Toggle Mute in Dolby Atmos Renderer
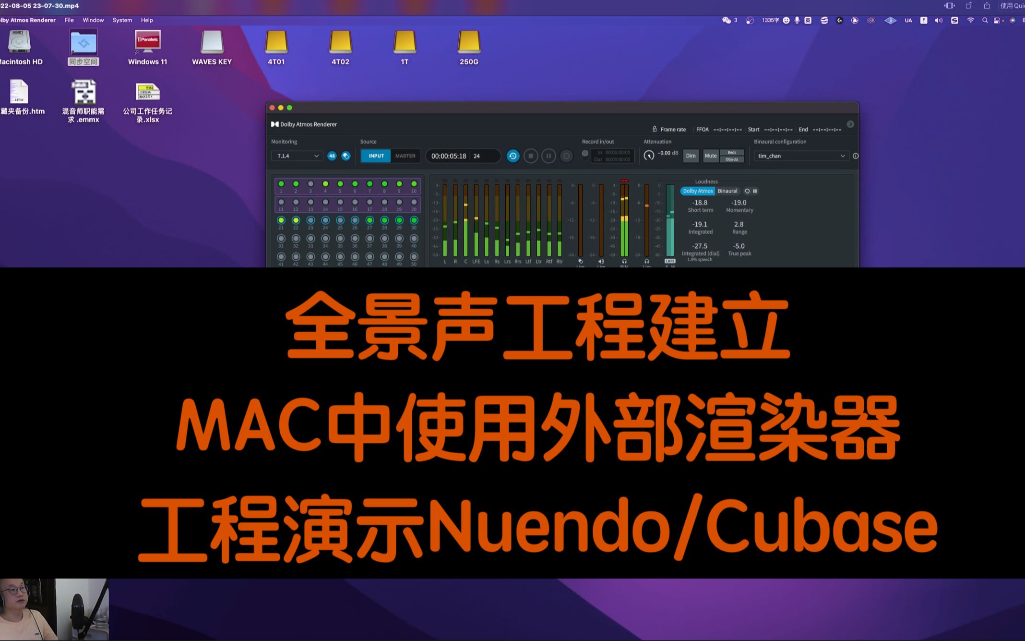This screenshot has height=641, width=1025. 710,155
